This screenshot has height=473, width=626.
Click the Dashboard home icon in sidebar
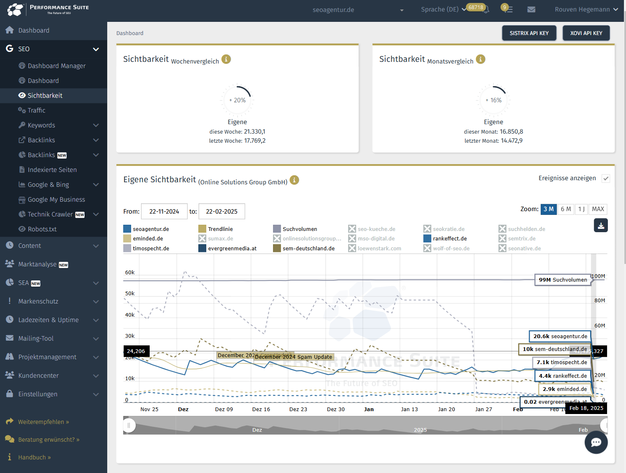(x=9, y=30)
